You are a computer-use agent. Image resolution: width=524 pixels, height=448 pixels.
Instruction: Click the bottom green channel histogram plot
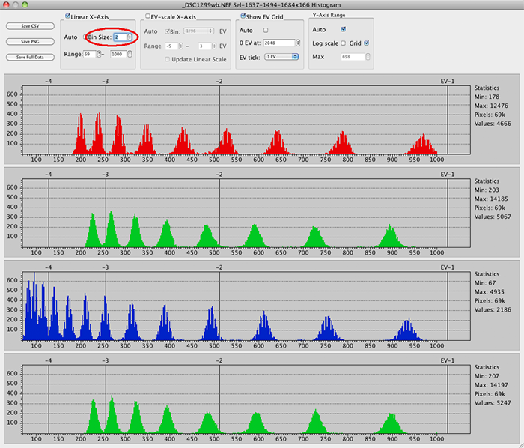click(246, 399)
